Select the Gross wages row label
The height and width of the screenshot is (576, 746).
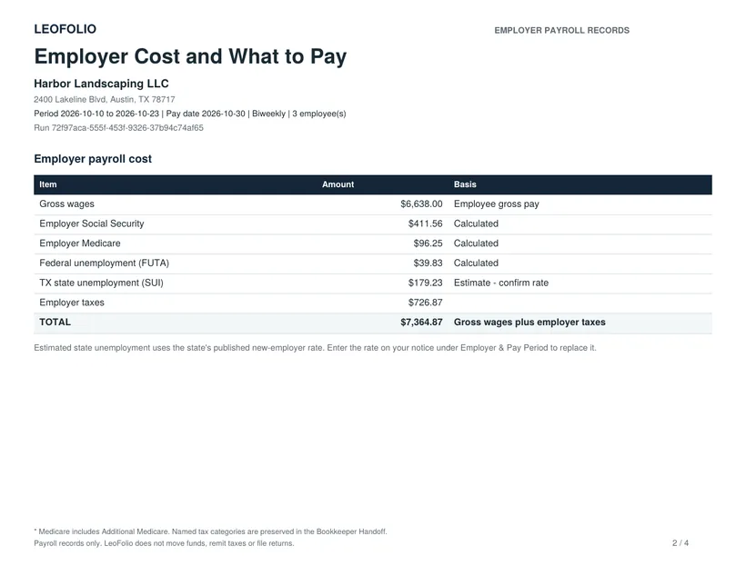pyautogui.click(x=66, y=204)
